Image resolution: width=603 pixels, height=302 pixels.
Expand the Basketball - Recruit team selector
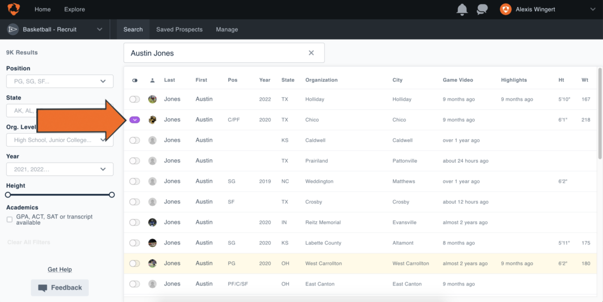pos(99,30)
